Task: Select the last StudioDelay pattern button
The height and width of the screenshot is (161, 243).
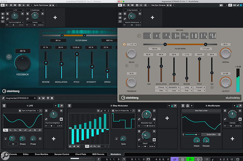Action: 212,36
